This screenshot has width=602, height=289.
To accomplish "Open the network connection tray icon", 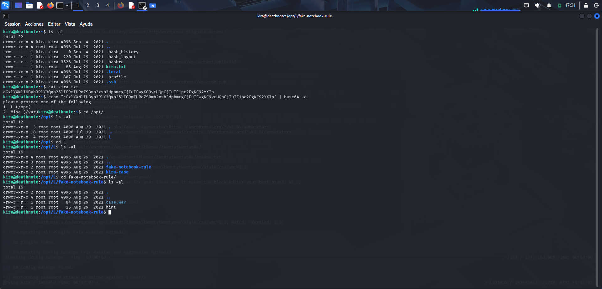I will coord(526,5).
